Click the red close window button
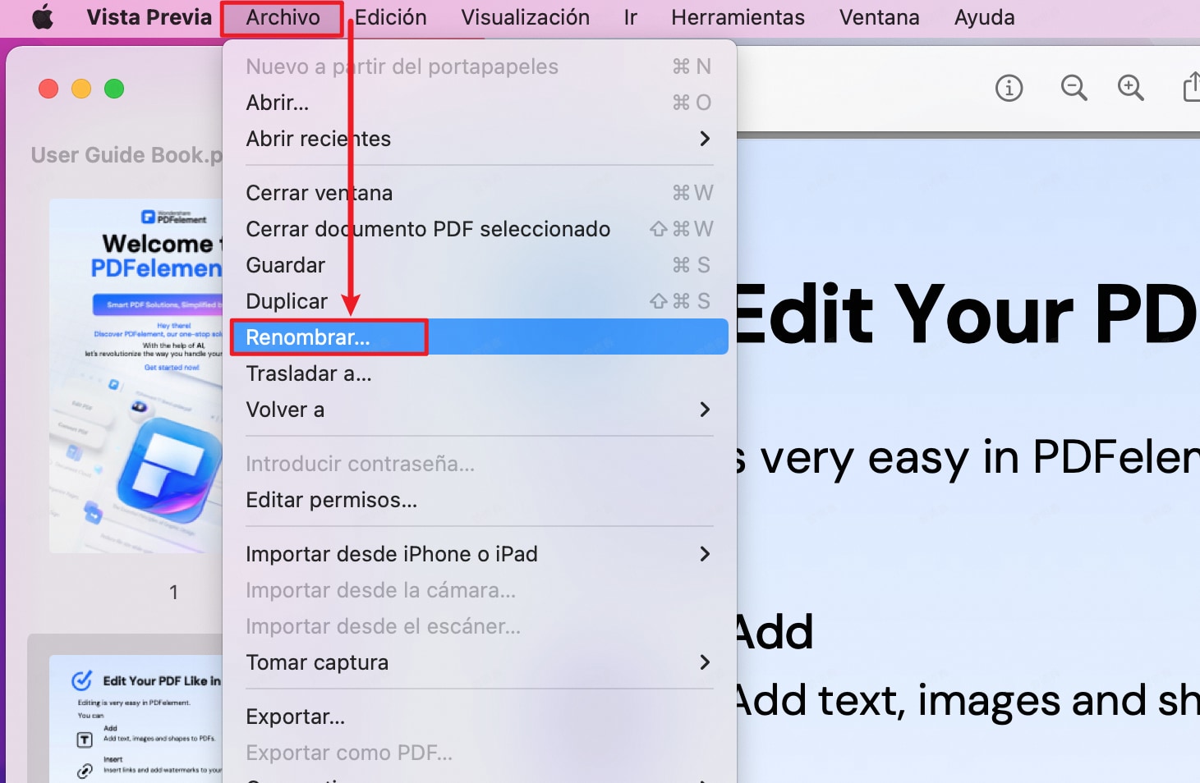1200x783 pixels. pyautogui.click(x=48, y=89)
